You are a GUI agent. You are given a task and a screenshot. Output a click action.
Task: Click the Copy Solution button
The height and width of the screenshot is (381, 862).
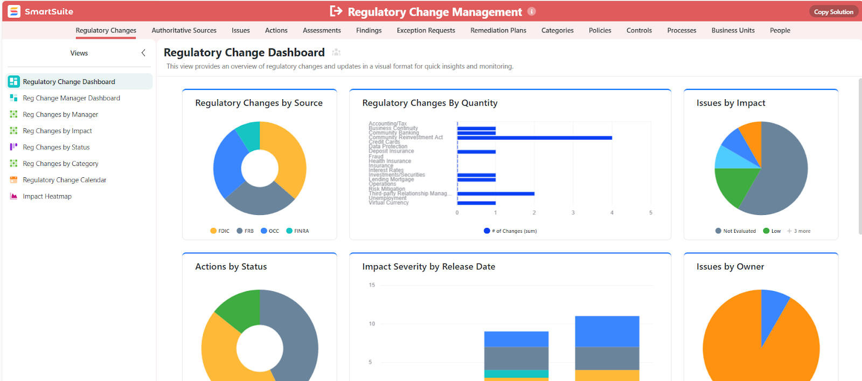[x=833, y=11]
